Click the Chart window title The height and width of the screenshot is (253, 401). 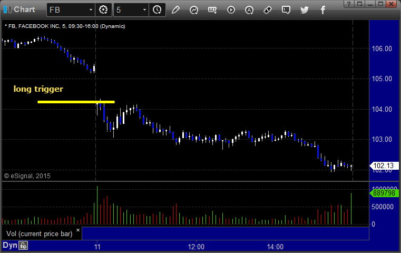pos(24,9)
